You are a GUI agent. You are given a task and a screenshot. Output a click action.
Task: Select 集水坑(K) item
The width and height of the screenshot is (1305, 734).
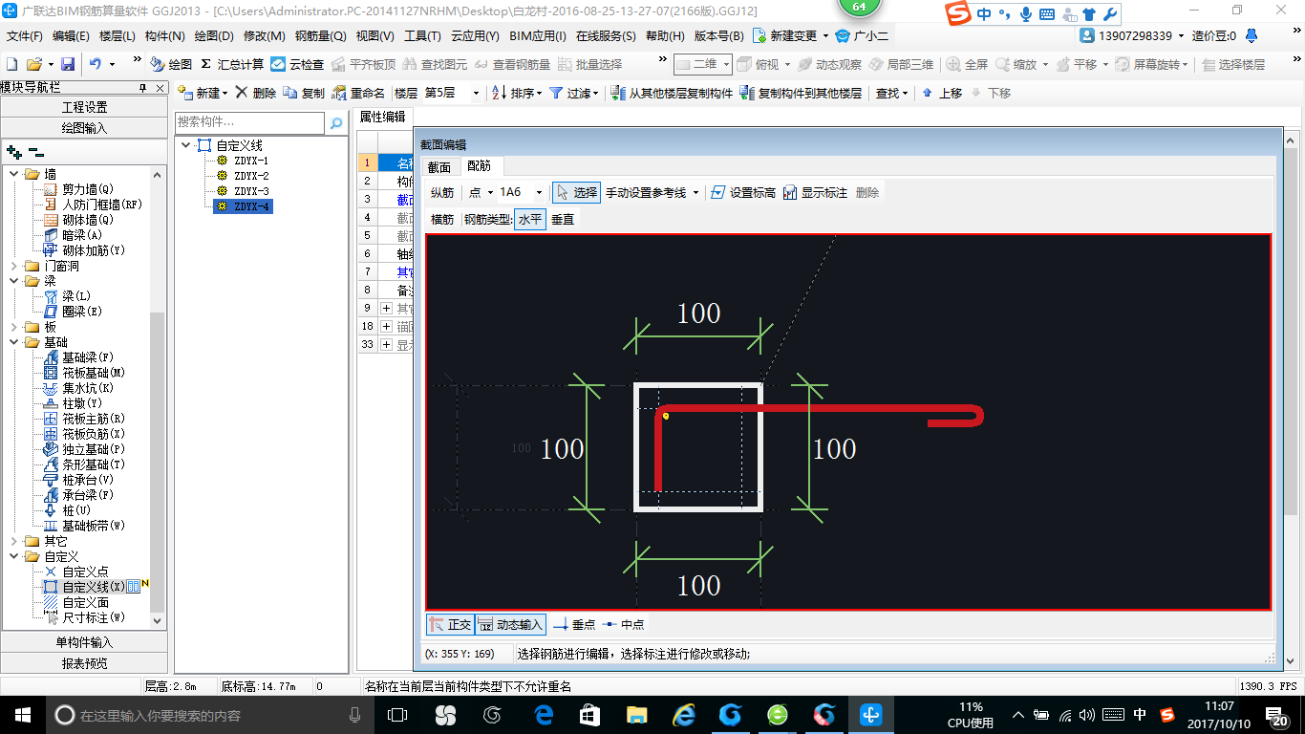pyautogui.click(x=78, y=388)
